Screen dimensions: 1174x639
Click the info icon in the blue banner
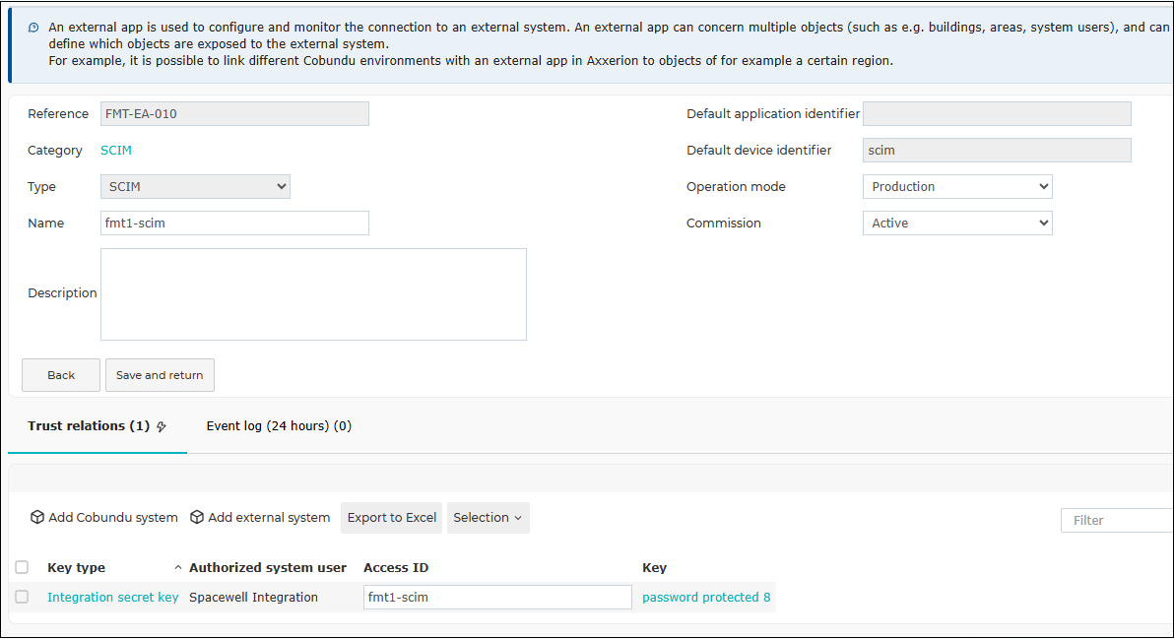click(33, 28)
